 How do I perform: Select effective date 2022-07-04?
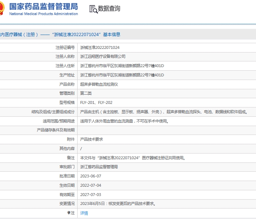point(90,185)
